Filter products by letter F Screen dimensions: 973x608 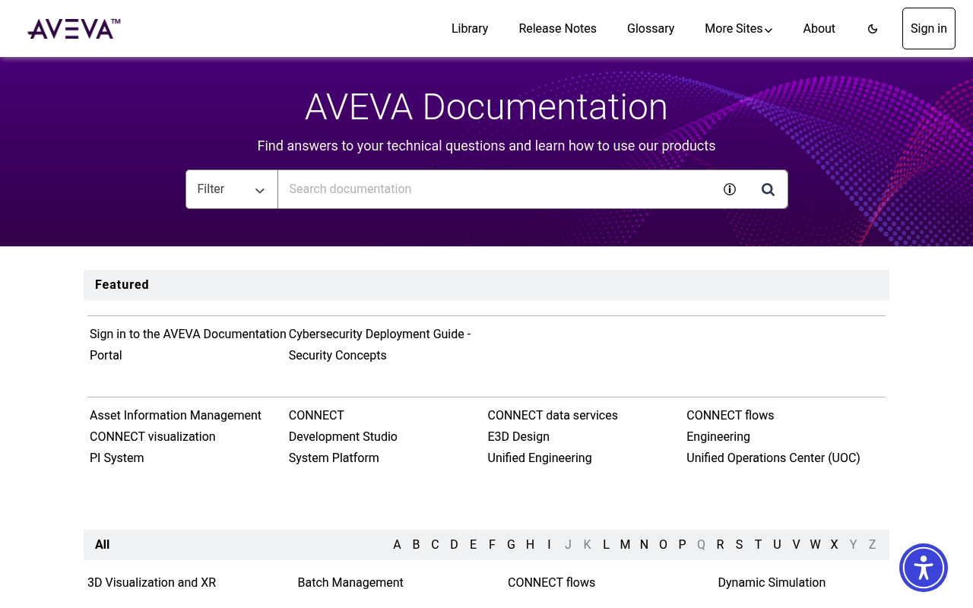pos(492,545)
